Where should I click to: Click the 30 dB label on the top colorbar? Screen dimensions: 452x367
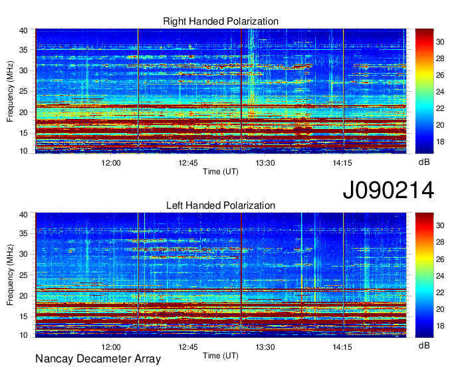pyautogui.click(x=440, y=42)
